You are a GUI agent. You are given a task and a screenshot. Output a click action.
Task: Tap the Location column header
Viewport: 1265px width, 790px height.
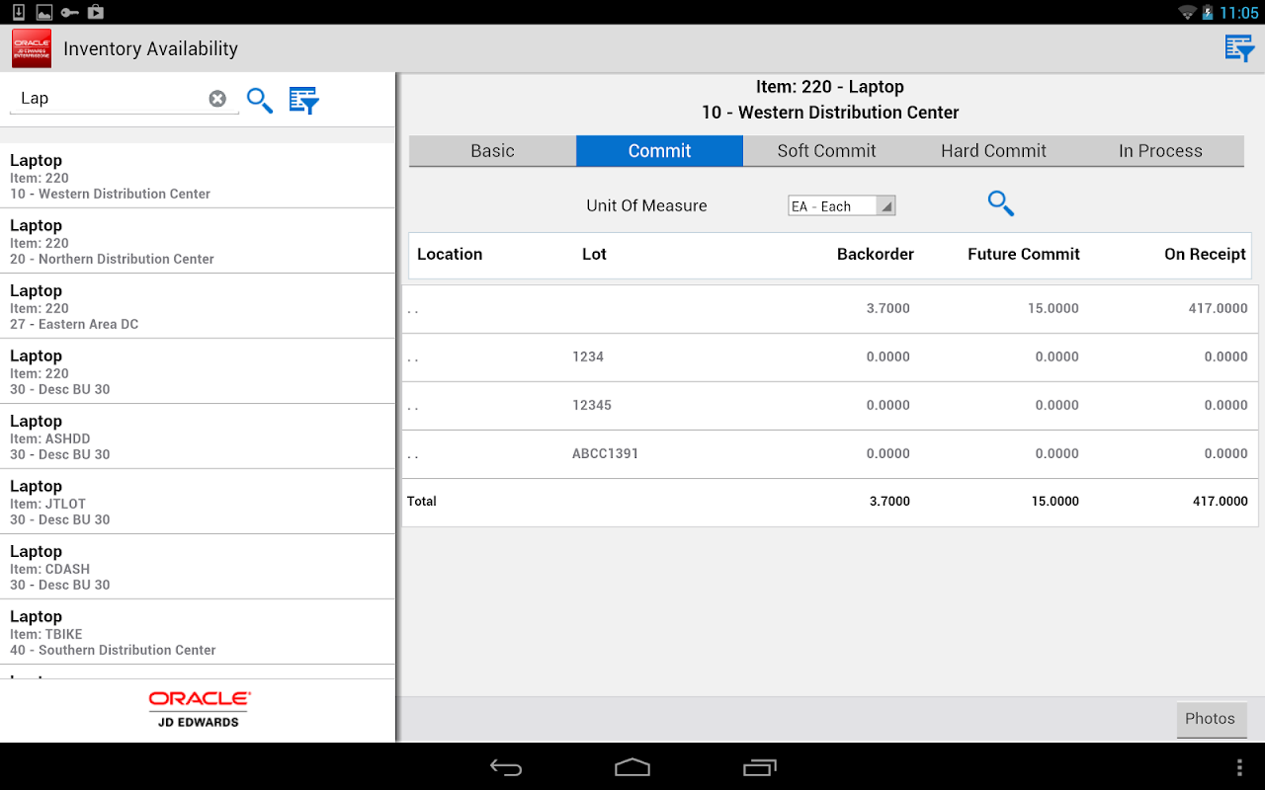450,255
